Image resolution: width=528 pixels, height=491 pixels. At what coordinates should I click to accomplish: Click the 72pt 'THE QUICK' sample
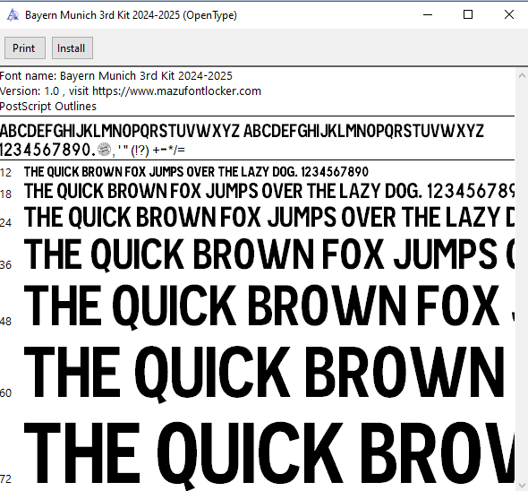tap(269, 455)
